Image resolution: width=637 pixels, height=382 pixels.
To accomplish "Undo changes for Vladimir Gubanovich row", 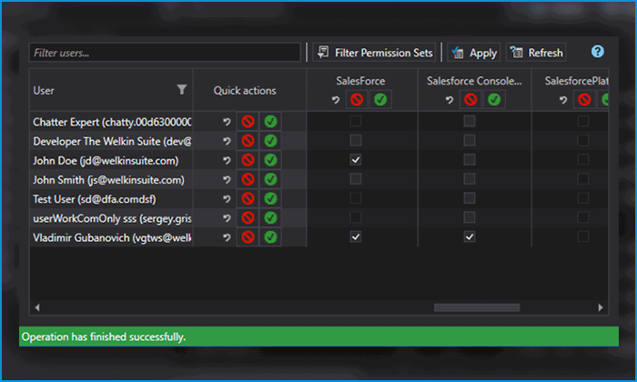I will 227,237.
